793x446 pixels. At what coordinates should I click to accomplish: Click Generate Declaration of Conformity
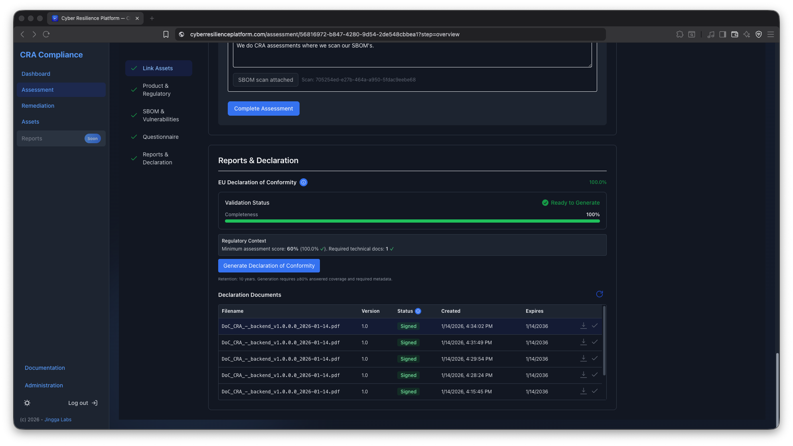point(269,265)
